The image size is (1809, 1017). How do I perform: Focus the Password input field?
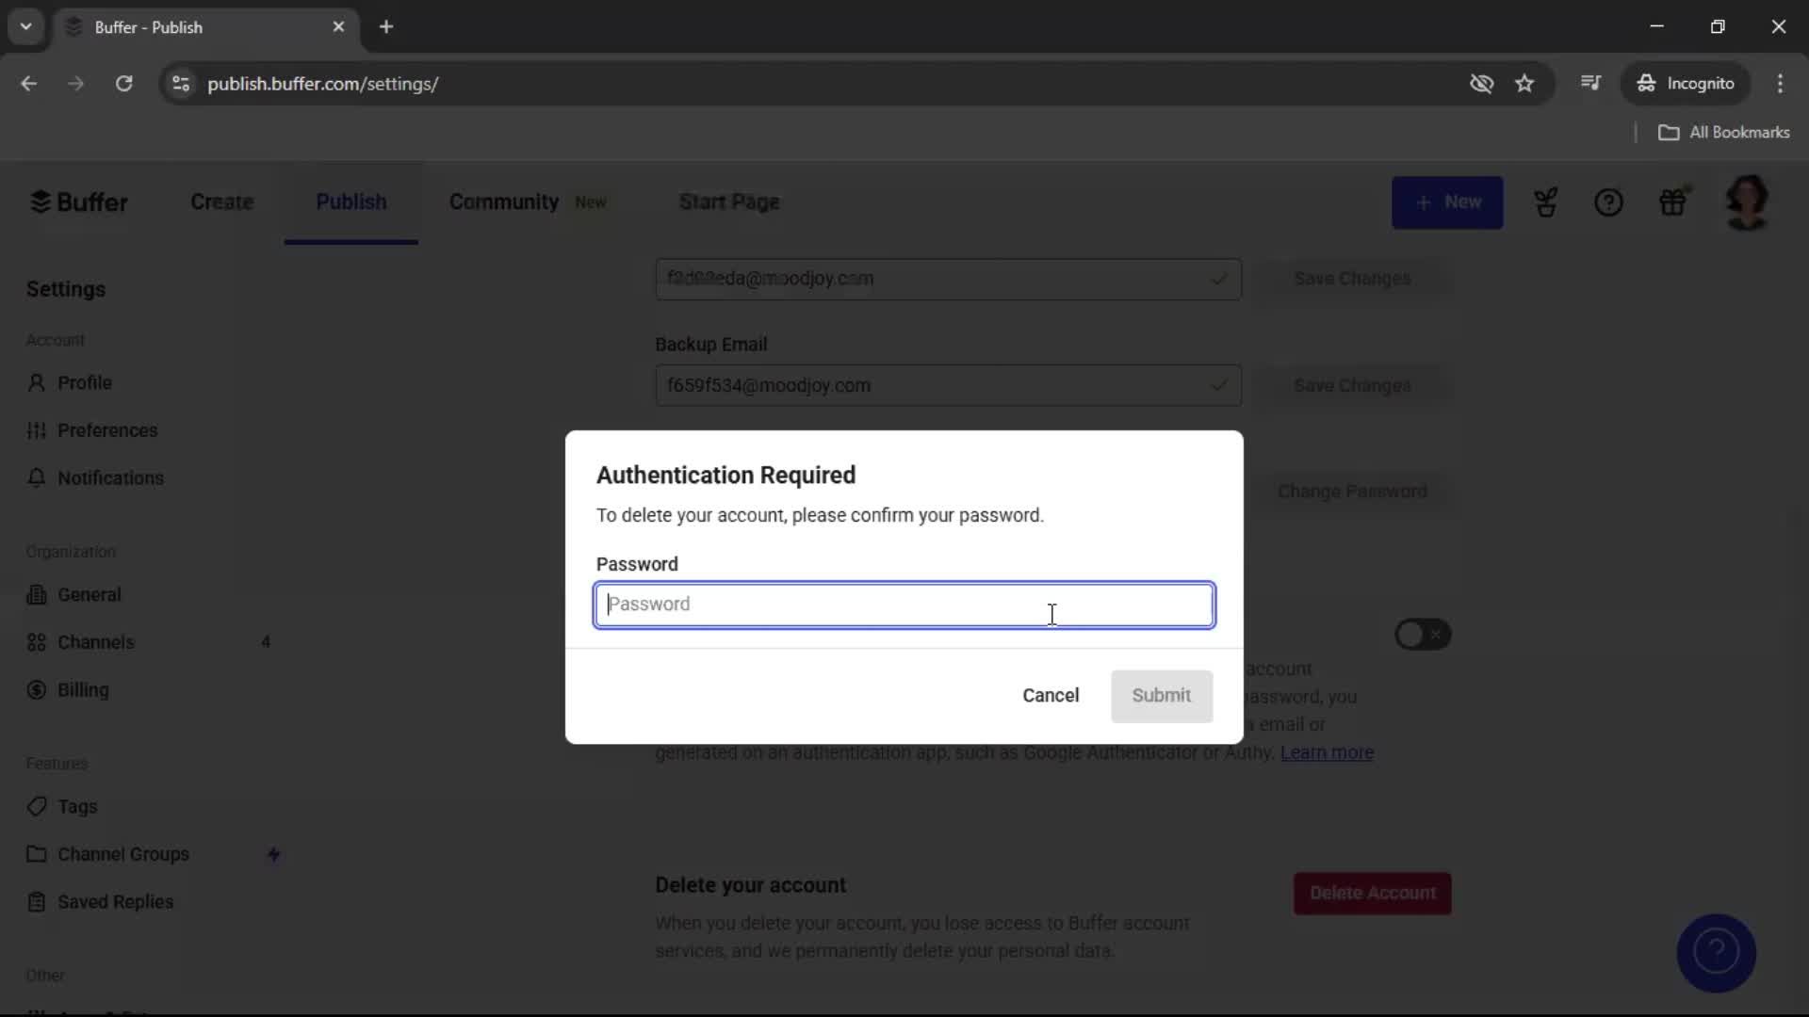pyautogui.click(x=904, y=605)
